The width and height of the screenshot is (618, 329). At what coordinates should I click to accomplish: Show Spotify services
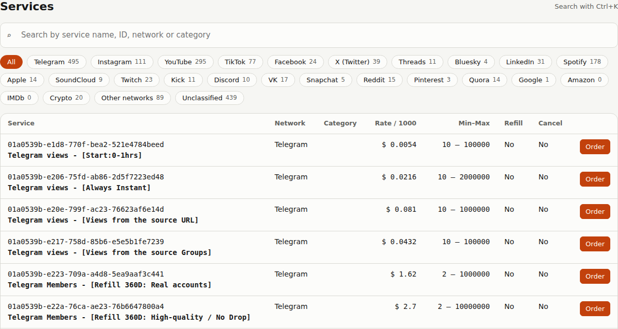tap(582, 62)
